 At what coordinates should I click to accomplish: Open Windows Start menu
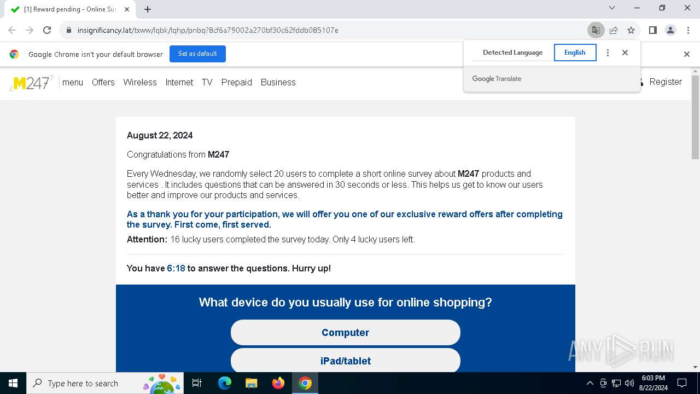13,383
